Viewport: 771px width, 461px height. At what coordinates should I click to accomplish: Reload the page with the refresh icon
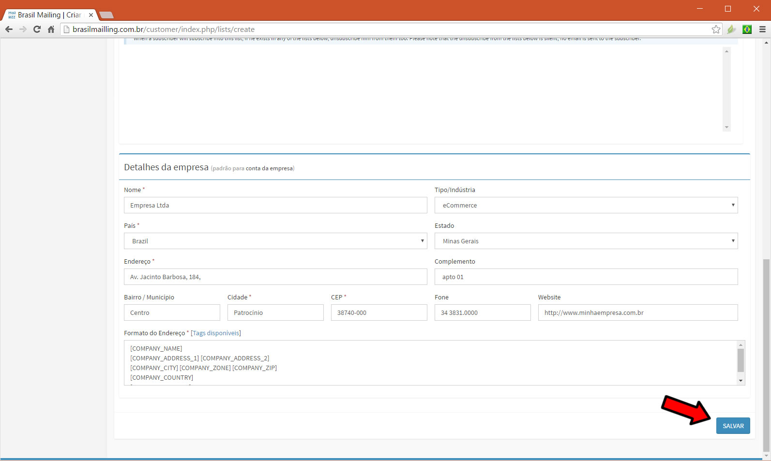click(x=37, y=30)
